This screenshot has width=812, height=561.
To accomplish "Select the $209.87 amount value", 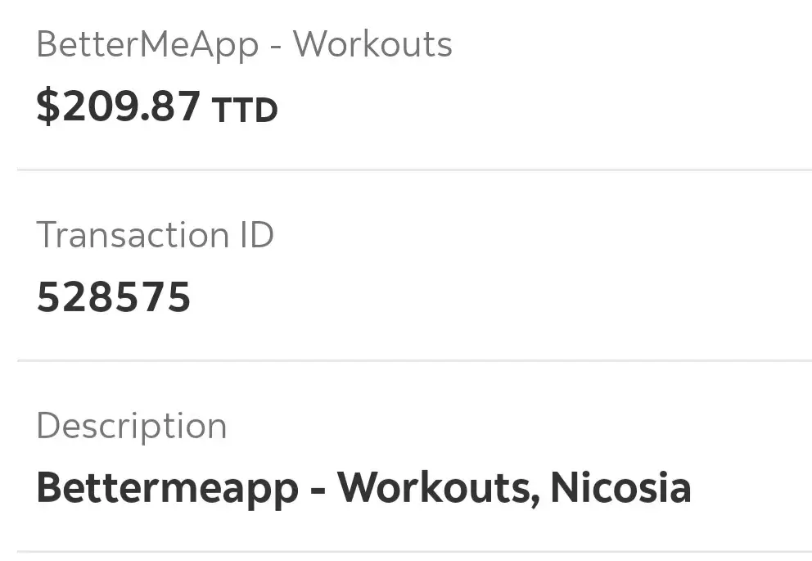I will [x=119, y=106].
